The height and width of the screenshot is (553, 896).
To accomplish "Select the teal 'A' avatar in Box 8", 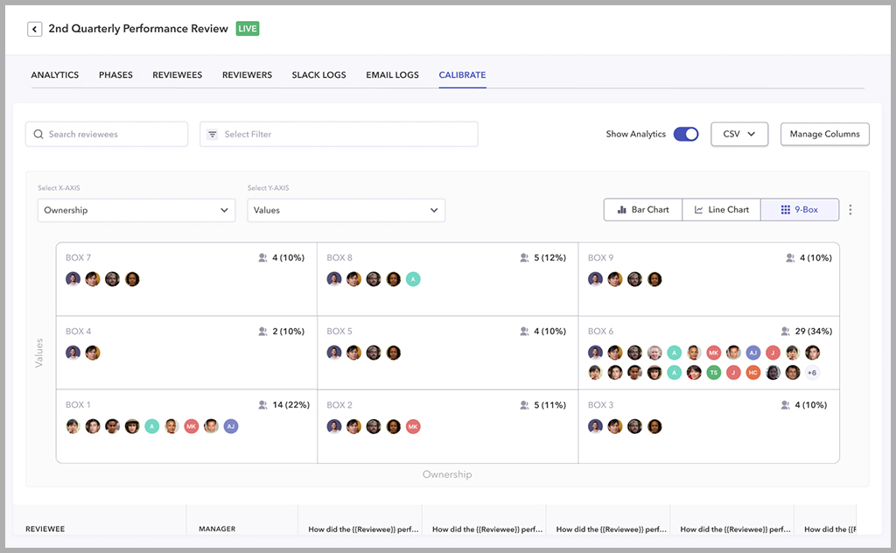I will point(413,279).
